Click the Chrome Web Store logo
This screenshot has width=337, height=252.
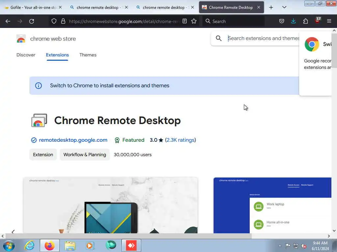21,39
